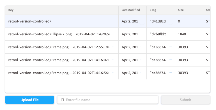Expand LastModified ellipsis in Frame.png 12:55:18 row
This screenshot has height=110, width=216.
pos(142,47)
